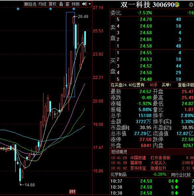This screenshot has width=194, height=196.
Task: Click sell 4 price 24.69
Action: (146, 26)
